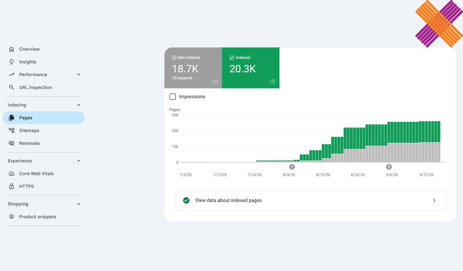
Task: Click the URL inspection magnifier icon
Action: coord(11,87)
